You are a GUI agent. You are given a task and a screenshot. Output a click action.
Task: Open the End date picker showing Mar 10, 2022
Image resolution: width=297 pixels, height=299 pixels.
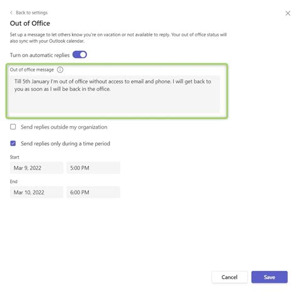(36, 192)
